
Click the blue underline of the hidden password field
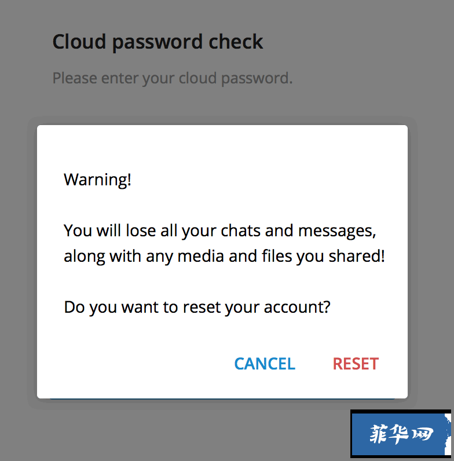(x=222, y=399)
